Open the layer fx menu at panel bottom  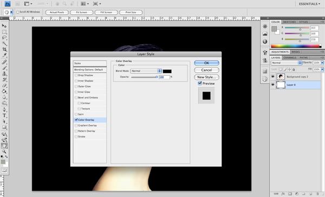pyautogui.click(x=283, y=194)
